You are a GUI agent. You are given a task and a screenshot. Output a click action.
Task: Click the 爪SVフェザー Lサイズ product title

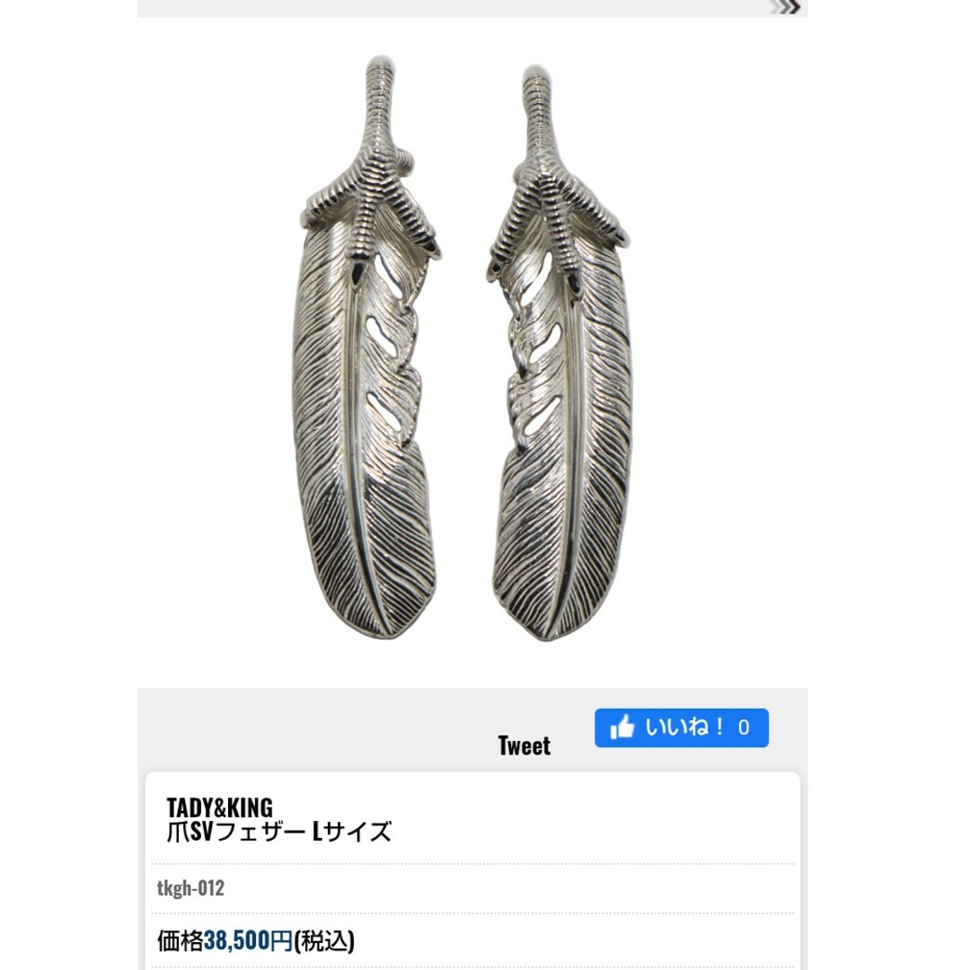pyautogui.click(x=279, y=832)
